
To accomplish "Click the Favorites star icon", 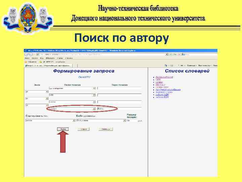I will pyautogui.click(x=26, y=62).
